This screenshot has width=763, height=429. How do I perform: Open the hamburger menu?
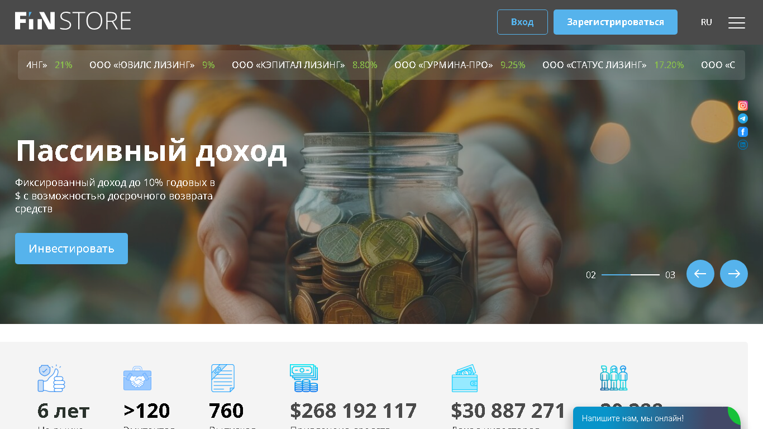(x=737, y=22)
